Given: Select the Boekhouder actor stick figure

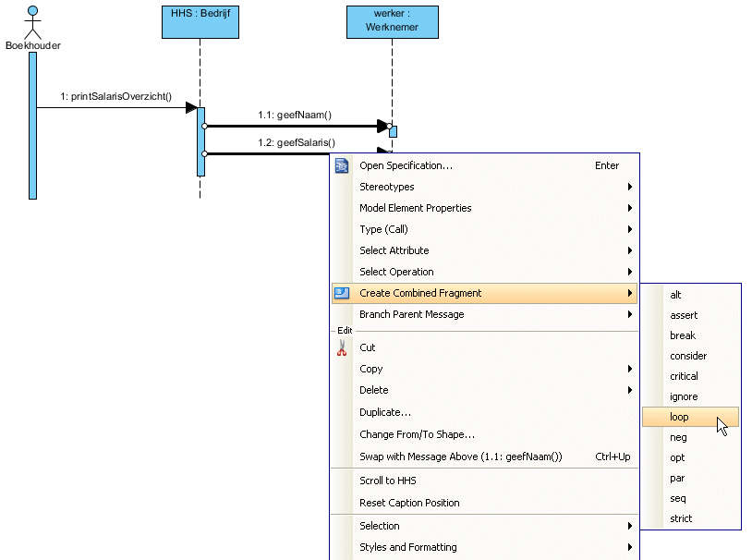Looking at the screenshot, I should [x=33, y=22].
